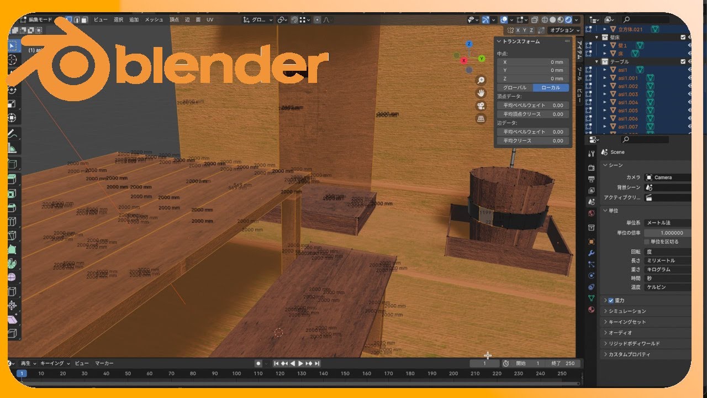This screenshot has width=707, height=398.
Task: Open the Render Properties tab
Action: [x=591, y=169]
